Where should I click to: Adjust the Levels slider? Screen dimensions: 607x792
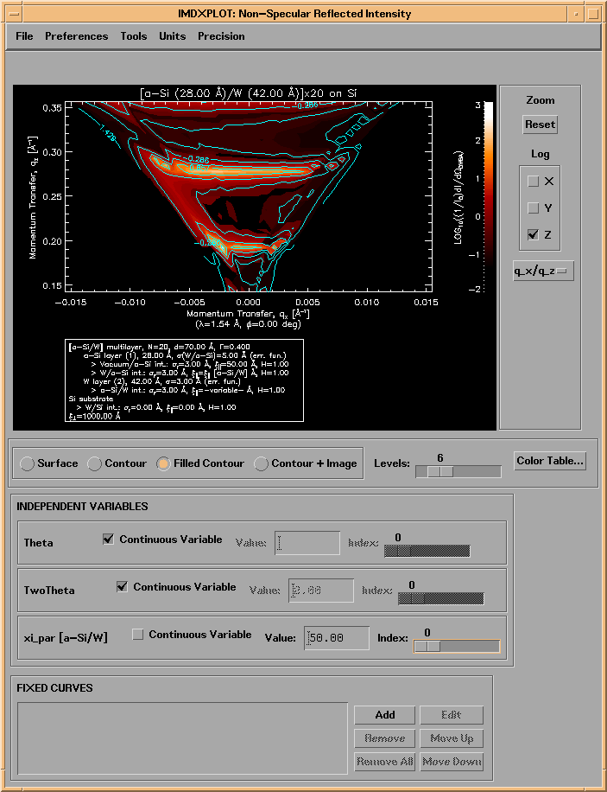pos(458,472)
